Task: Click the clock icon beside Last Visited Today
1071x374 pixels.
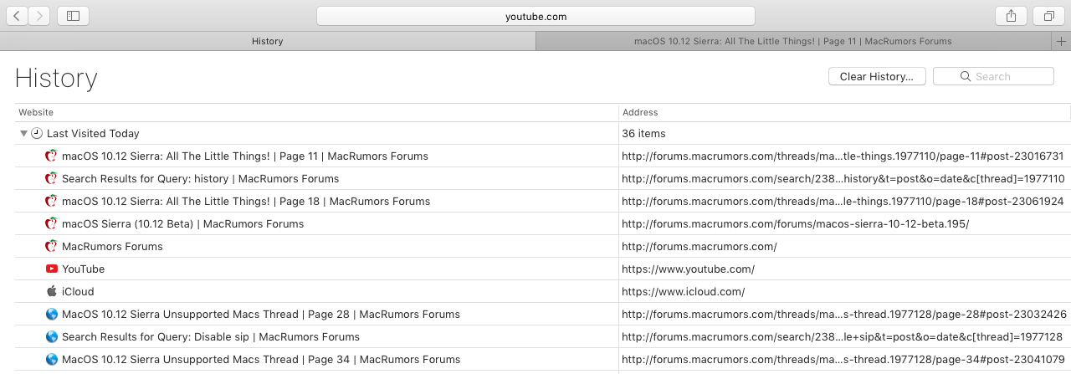Action: coord(37,133)
